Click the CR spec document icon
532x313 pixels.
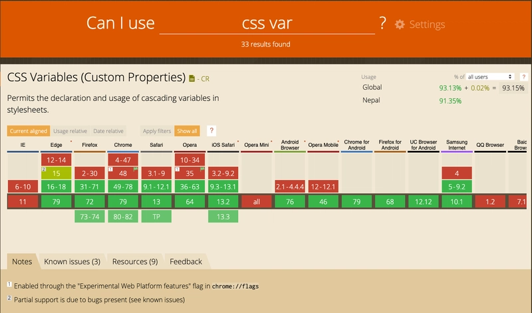tap(192, 78)
